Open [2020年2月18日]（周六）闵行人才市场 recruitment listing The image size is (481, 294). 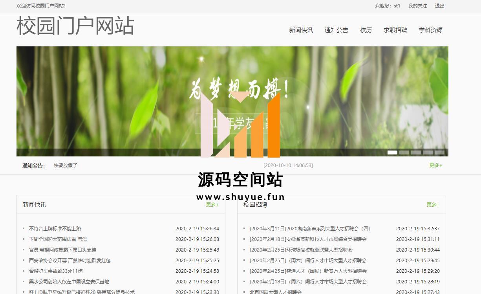click(308, 281)
